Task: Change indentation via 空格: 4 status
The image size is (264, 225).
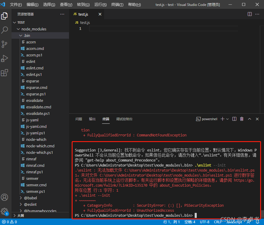Action: point(190,222)
